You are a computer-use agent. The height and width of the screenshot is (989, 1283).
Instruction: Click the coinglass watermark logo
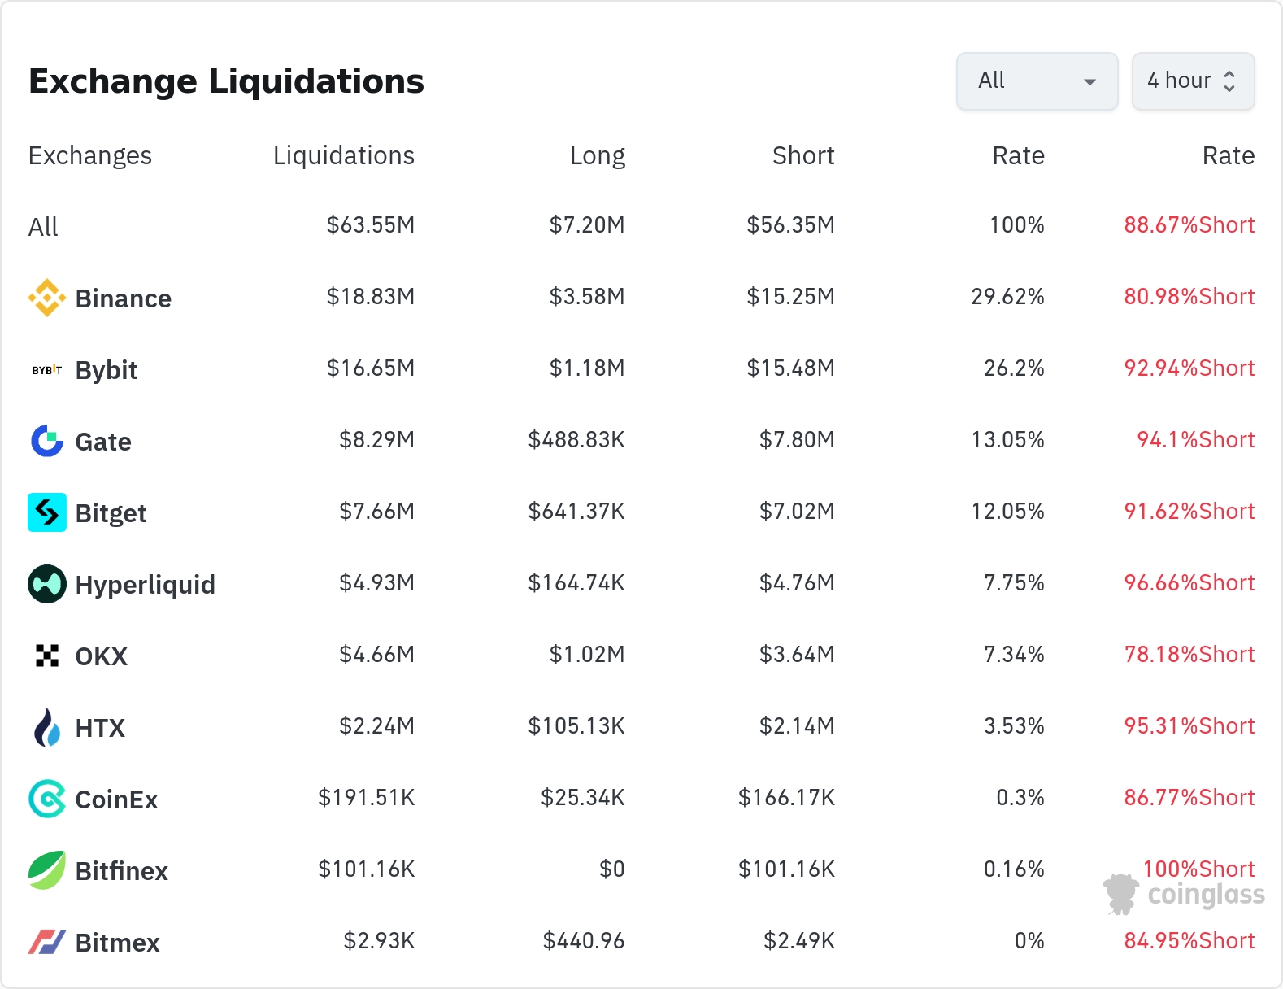1184,895
